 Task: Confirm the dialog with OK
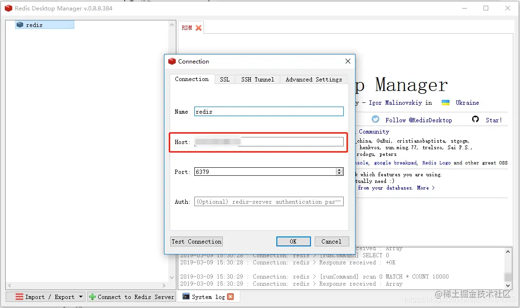coord(293,241)
